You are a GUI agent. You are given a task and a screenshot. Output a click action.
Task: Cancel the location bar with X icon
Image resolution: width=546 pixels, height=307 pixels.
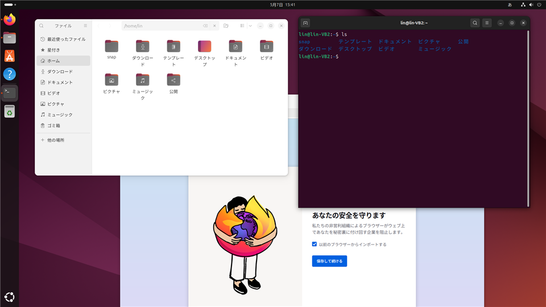(x=214, y=26)
